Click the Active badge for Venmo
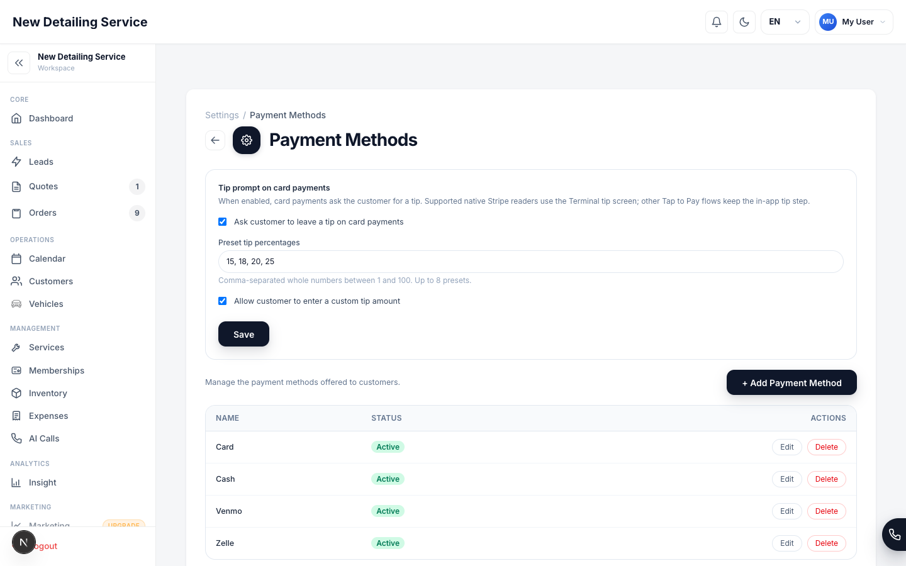 388,511
